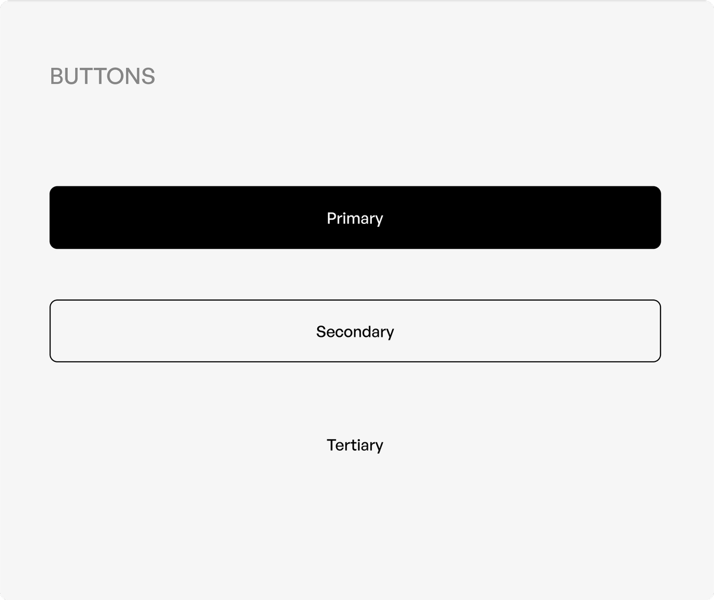The height and width of the screenshot is (600, 714).
Task: Select the BUTTONS heading text
Action: point(102,76)
